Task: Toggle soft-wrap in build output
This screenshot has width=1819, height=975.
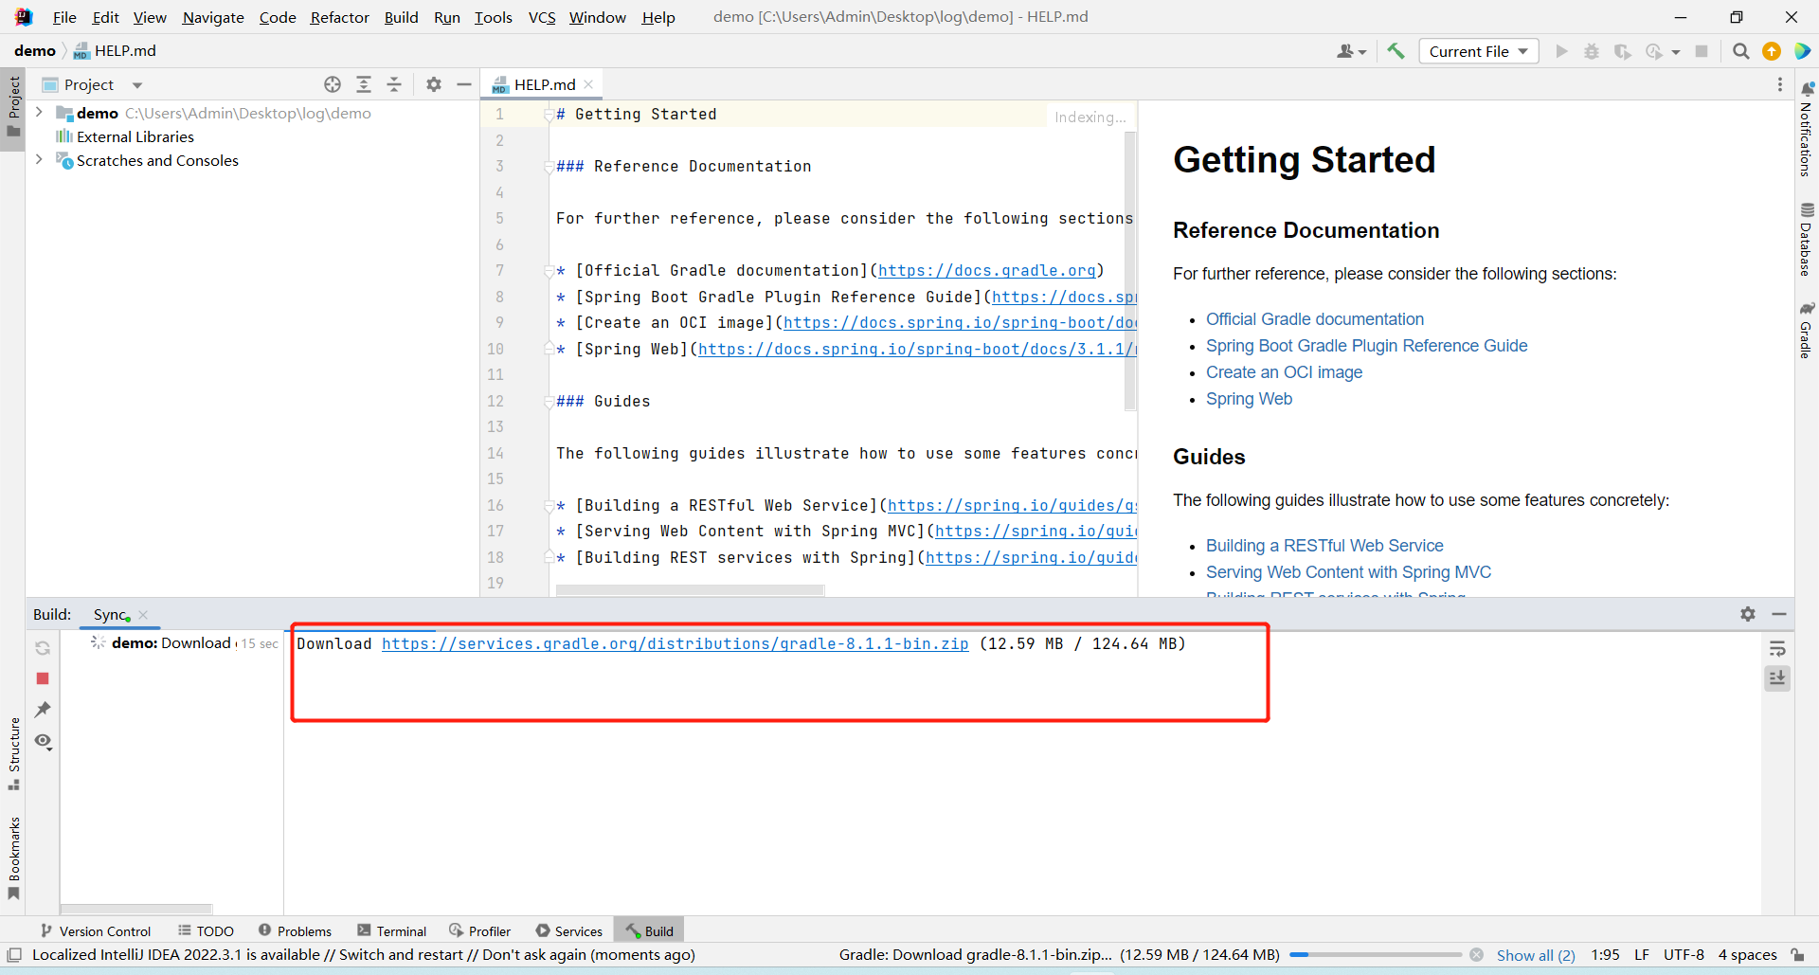Action: coord(1777,649)
